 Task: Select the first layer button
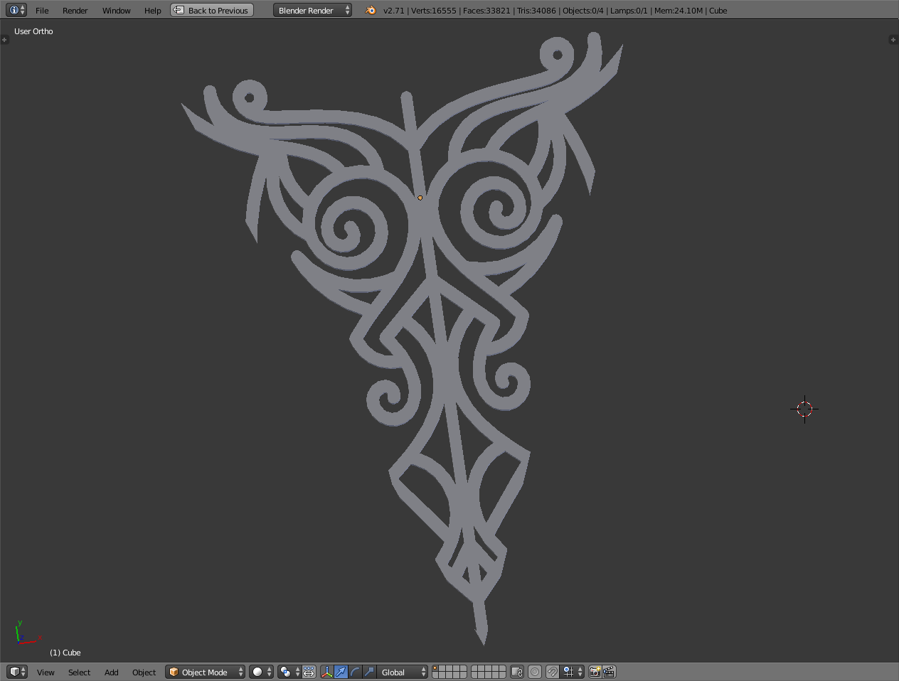tap(436, 669)
